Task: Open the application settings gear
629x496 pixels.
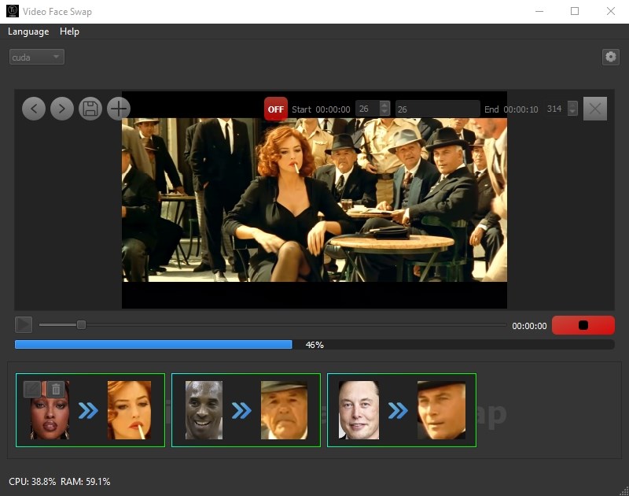Action: pos(611,57)
